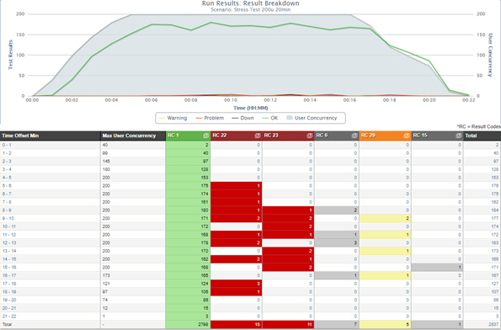The height and width of the screenshot is (330, 501).
Task: Toggle User Concurrency area in legend
Action: [x=312, y=118]
